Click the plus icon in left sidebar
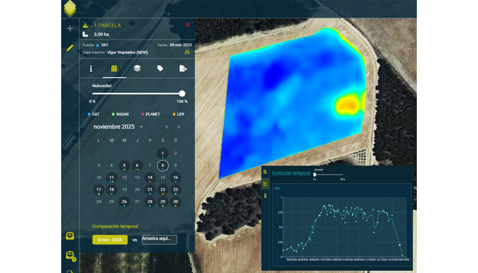The height and width of the screenshot is (273, 478). [x=70, y=28]
